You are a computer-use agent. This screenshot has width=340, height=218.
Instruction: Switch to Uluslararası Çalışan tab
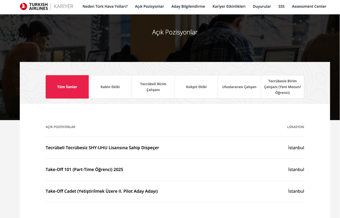pyautogui.click(x=239, y=87)
